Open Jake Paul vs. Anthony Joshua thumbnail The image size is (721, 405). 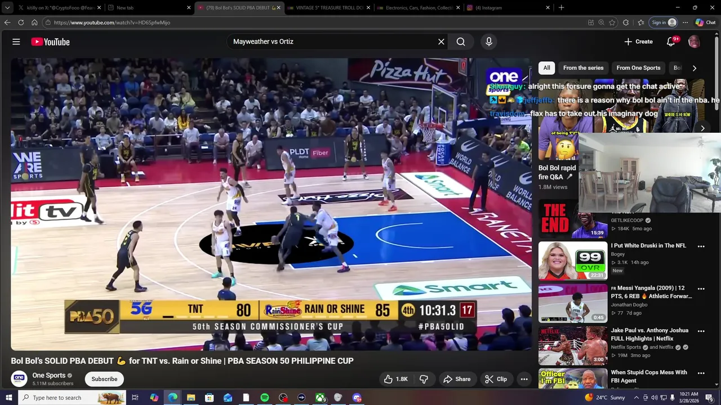pyautogui.click(x=572, y=345)
